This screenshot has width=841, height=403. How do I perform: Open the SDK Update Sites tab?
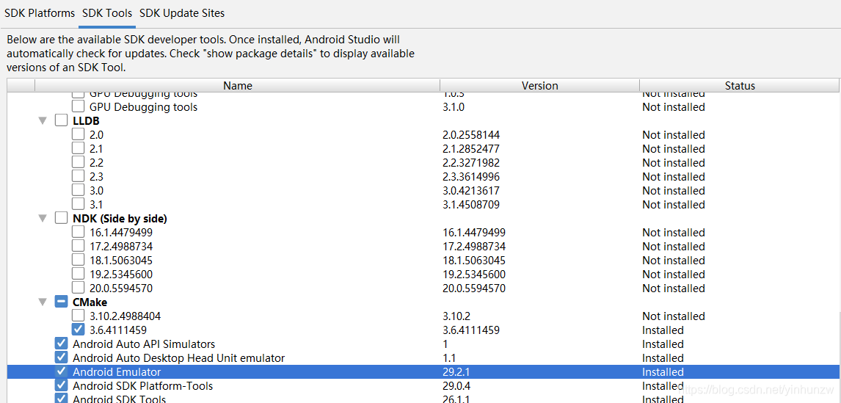(182, 13)
